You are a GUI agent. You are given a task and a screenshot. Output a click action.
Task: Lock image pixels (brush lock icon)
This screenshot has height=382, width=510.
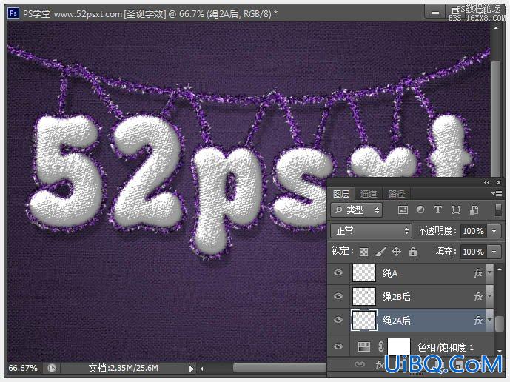point(380,252)
